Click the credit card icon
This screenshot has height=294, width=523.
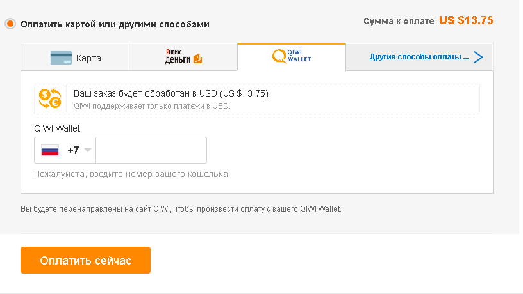(61, 58)
